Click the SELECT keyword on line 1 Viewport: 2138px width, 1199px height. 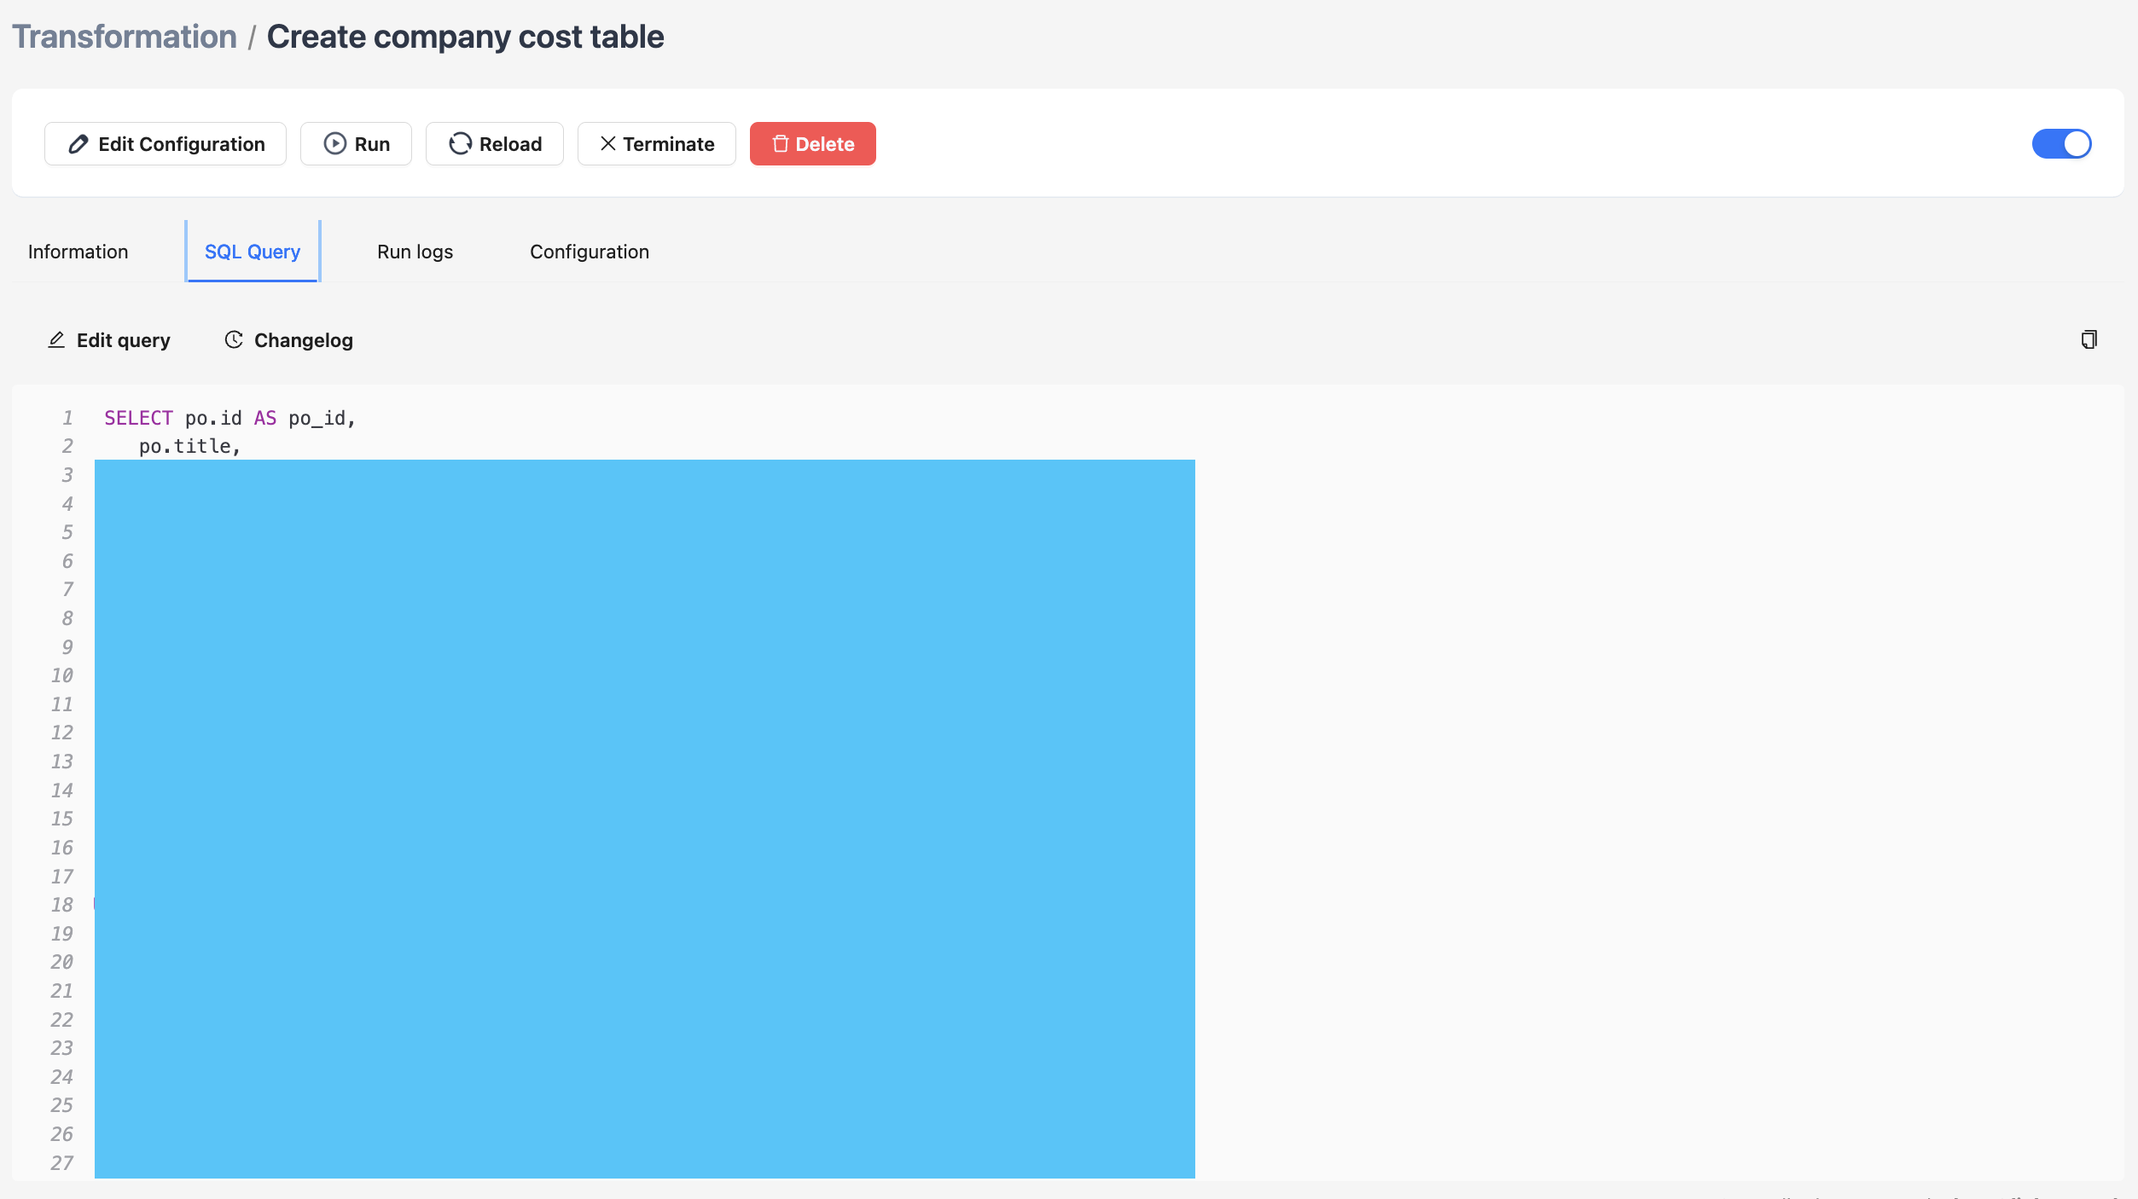(x=138, y=418)
